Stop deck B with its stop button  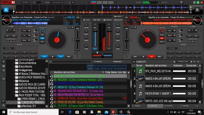(x=143, y=57)
